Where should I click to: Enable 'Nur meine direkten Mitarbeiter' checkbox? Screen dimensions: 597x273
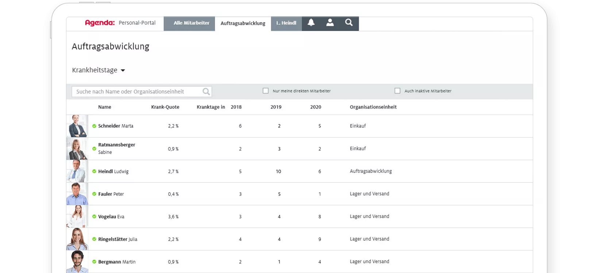click(266, 91)
